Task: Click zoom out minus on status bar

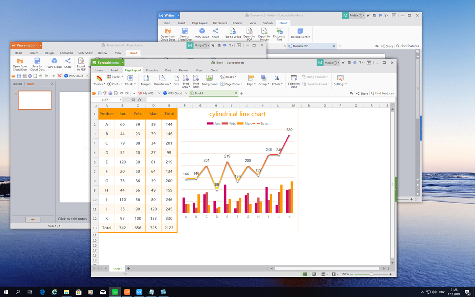Action: coord(352,274)
